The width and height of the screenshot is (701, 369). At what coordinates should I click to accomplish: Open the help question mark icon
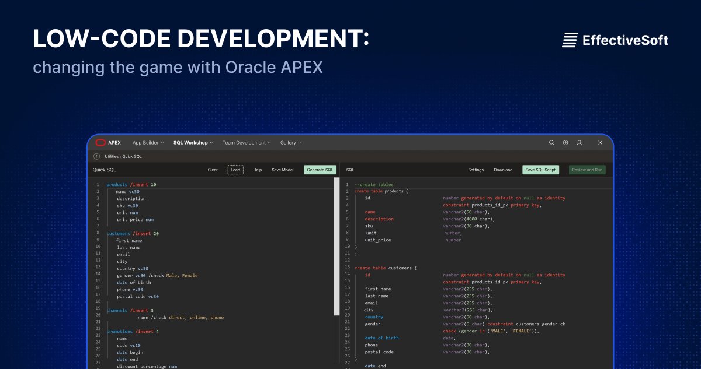565,142
